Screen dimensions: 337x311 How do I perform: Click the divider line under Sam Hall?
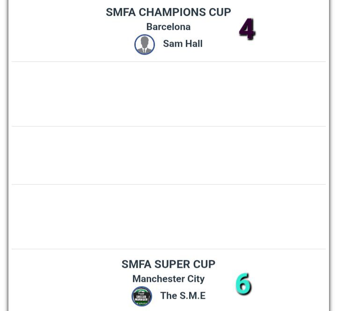coord(168,61)
